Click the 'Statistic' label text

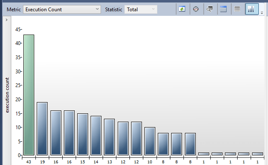point(114,10)
